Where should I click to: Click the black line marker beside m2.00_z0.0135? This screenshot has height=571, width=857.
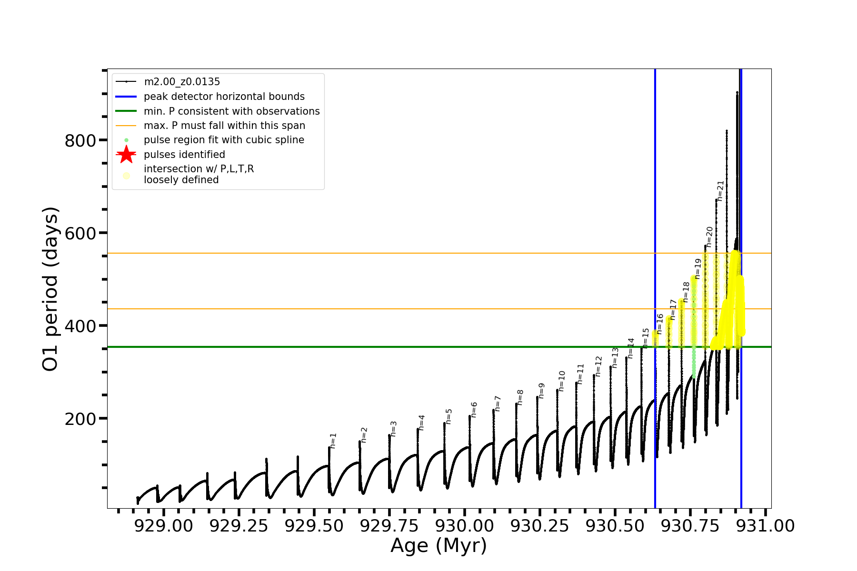coord(126,82)
